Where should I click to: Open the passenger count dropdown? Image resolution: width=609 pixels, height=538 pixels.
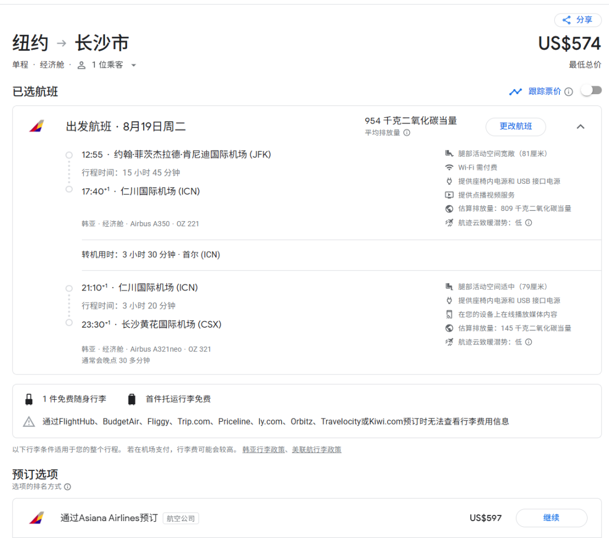[x=134, y=65]
